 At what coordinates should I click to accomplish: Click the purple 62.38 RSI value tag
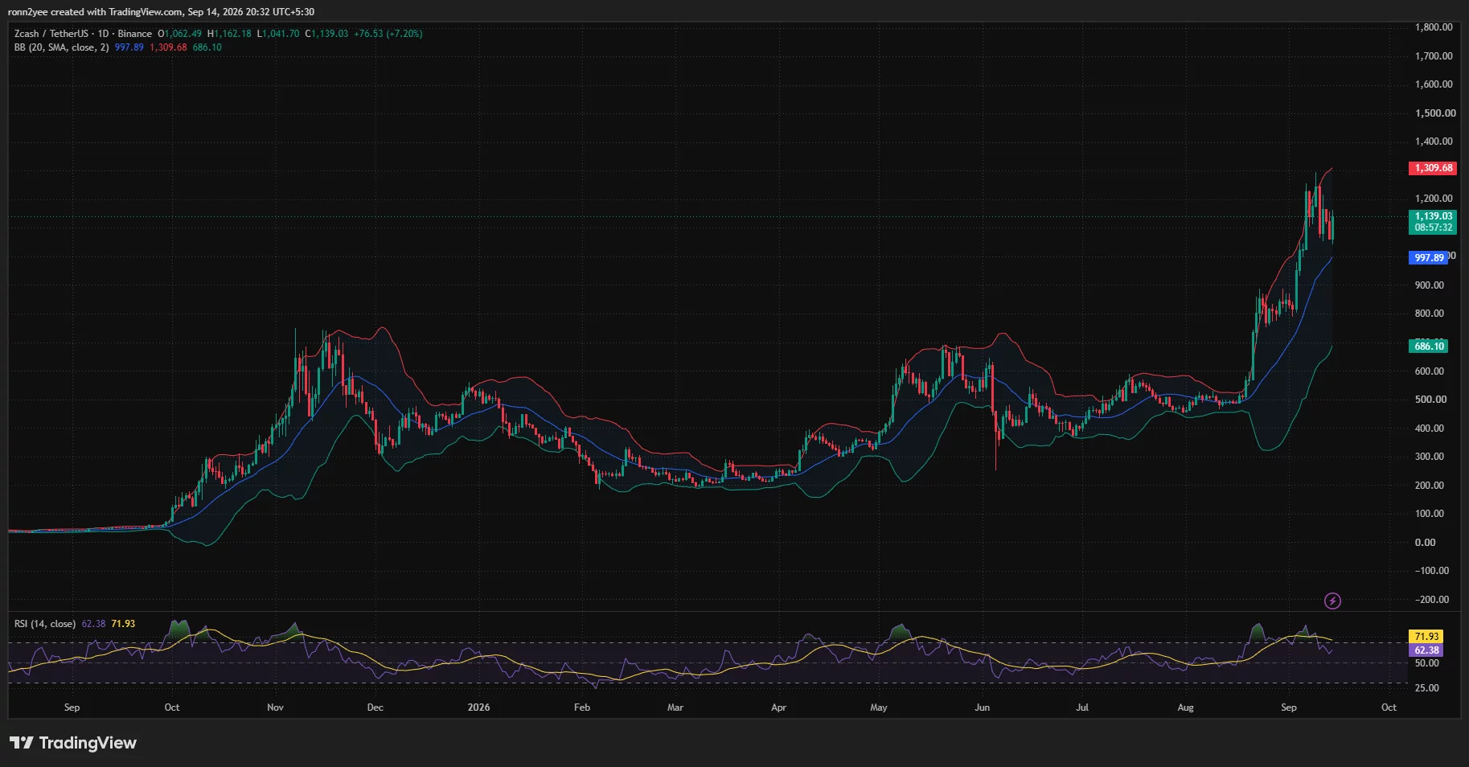coord(1426,650)
